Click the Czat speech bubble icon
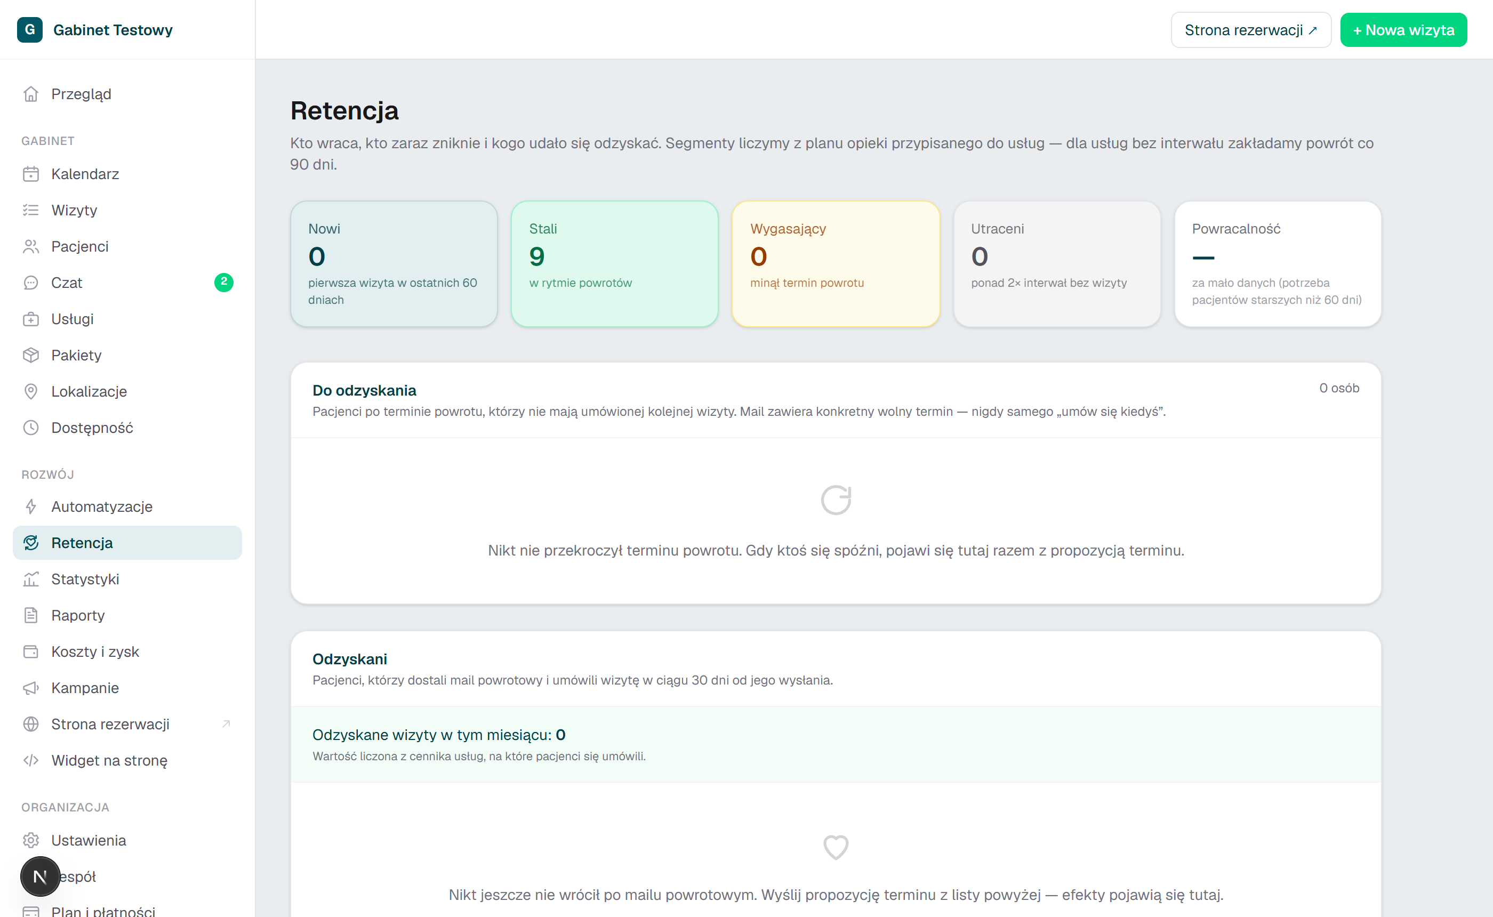Viewport: 1493px width, 917px height. (31, 283)
